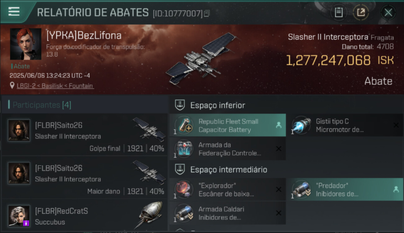Select the "Explorador" Escâner de baixa module
The image size is (404, 233).
point(227,190)
